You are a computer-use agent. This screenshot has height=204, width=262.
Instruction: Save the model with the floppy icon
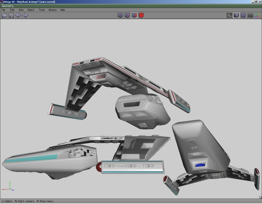(x=11, y=15)
